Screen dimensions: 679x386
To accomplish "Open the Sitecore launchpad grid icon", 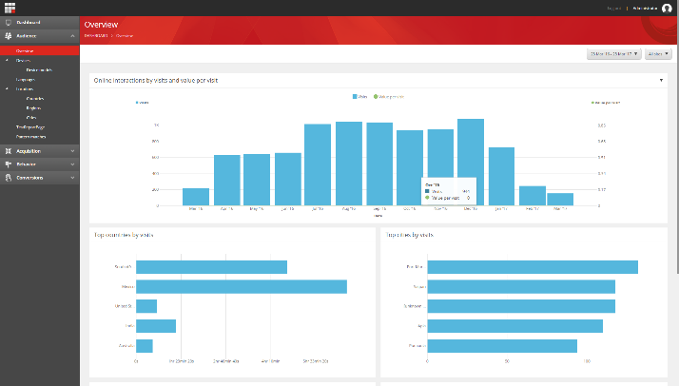I will click(10, 8).
